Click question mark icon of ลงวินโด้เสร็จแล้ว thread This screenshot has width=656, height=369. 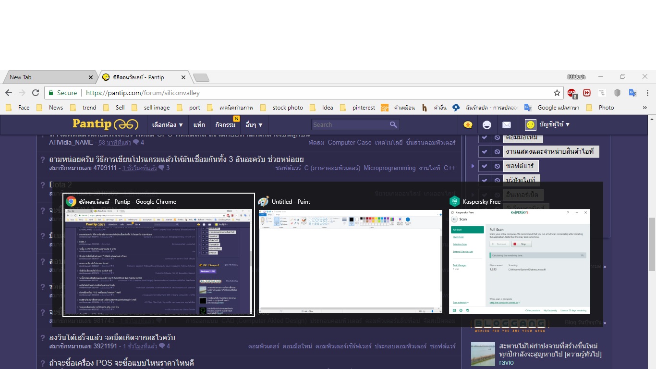click(x=43, y=338)
